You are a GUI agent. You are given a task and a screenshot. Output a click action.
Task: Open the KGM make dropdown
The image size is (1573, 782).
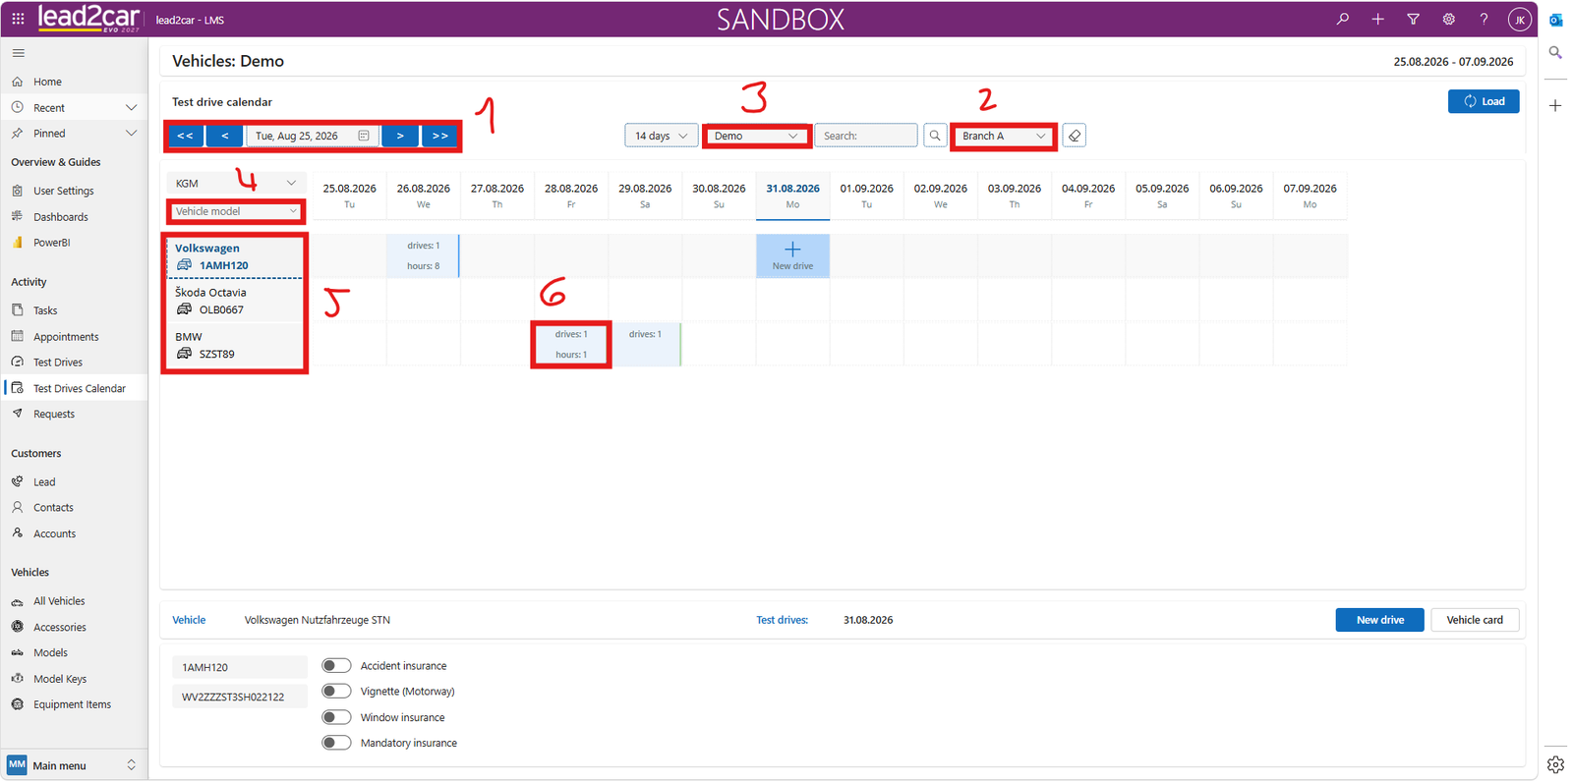point(235,183)
